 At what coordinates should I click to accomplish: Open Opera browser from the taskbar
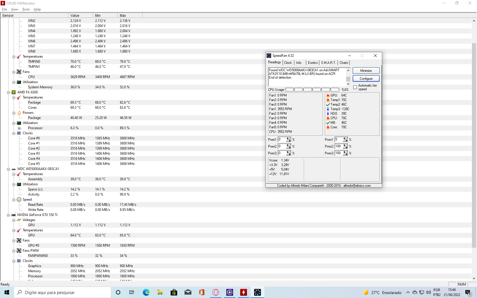coord(216,292)
